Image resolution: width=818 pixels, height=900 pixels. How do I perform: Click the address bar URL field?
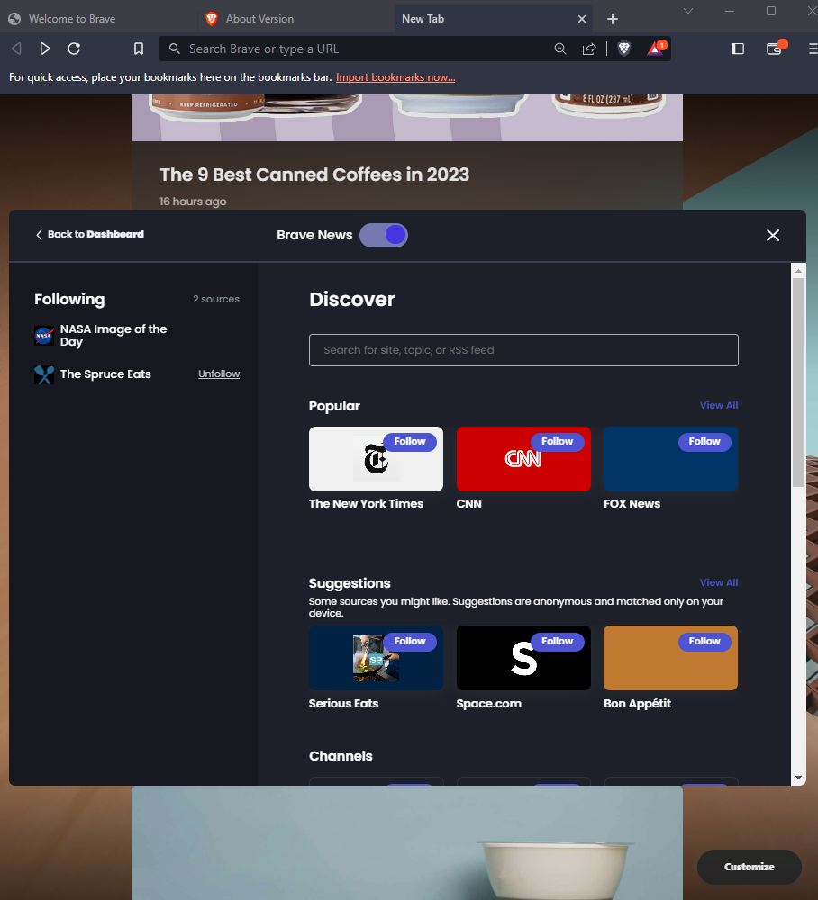click(368, 49)
